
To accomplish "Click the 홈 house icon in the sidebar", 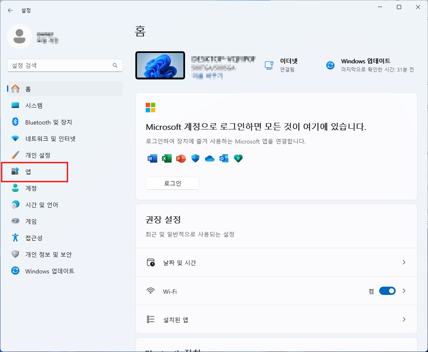I will click(x=16, y=89).
